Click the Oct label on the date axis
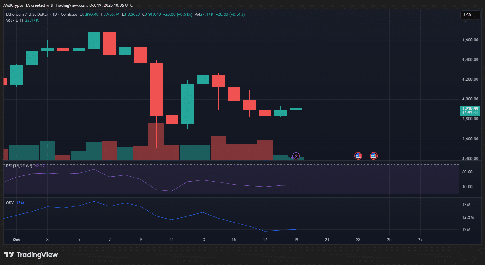 pyautogui.click(x=16, y=240)
